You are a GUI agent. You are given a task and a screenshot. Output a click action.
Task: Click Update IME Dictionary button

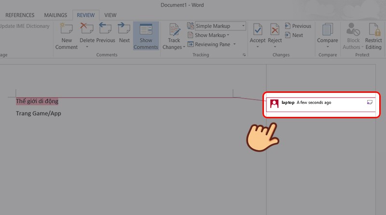[x=25, y=26]
